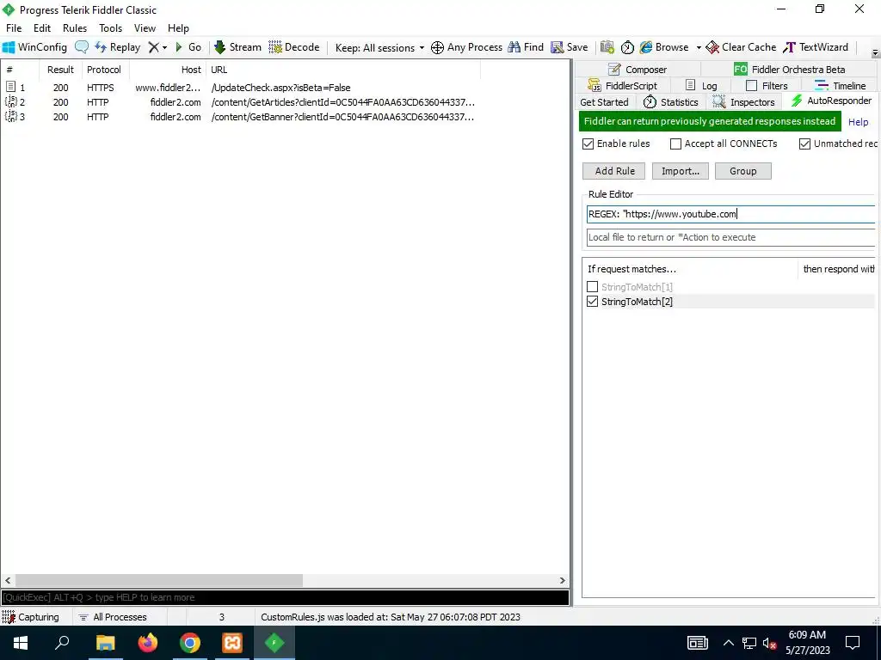The image size is (881, 660).
Task: Toggle Unmatched requests passthrough checkbox
Action: pyautogui.click(x=804, y=144)
